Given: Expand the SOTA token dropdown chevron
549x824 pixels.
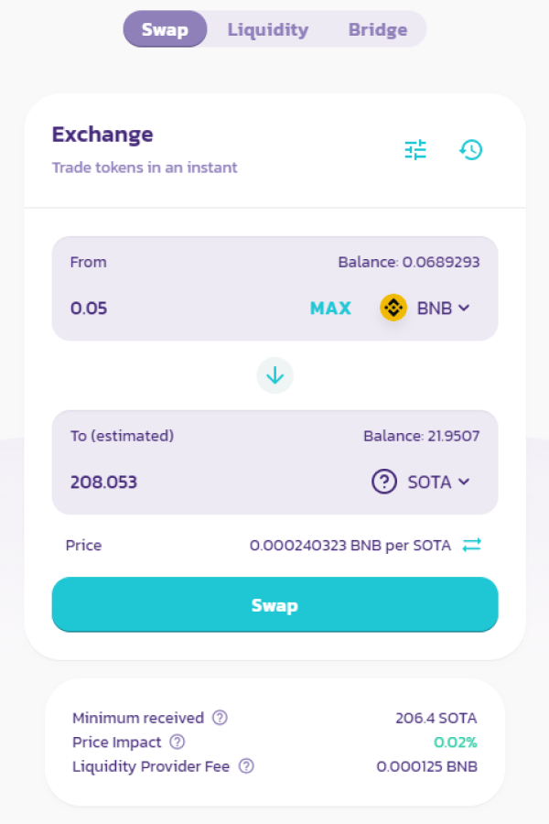Looking at the screenshot, I should click(464, 482).
